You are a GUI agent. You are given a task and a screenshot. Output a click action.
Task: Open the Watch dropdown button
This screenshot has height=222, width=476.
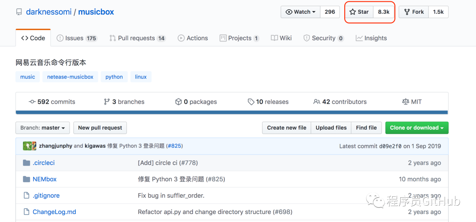[301, 12]
